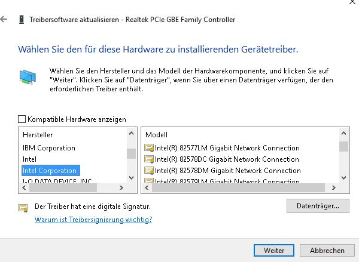Click signature icon of 82578DC model
The image size is (359, 262).
(149, 159)
